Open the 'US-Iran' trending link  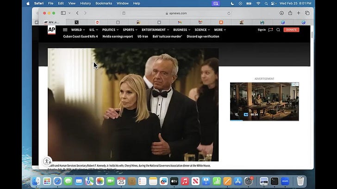click(x=143, y=36)
